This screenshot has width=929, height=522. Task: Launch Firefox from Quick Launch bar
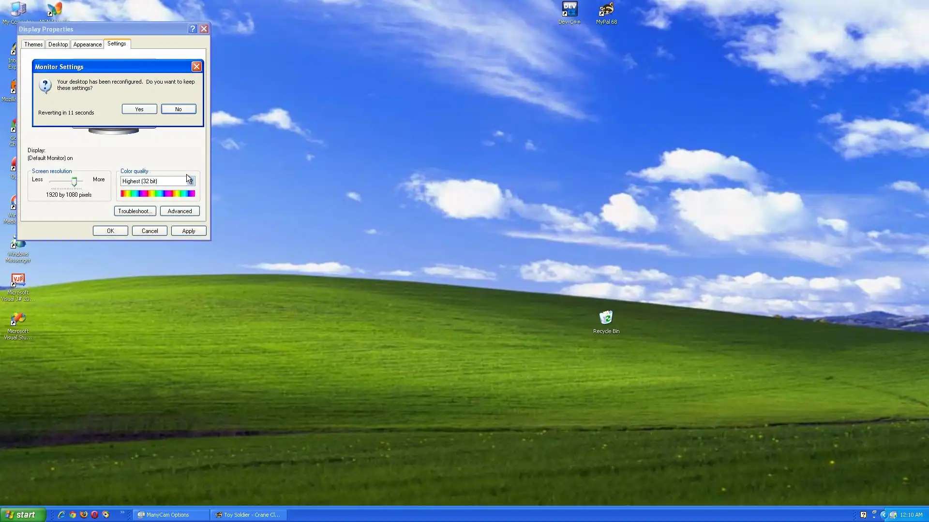pyautogui.click(x=83, y=515)
